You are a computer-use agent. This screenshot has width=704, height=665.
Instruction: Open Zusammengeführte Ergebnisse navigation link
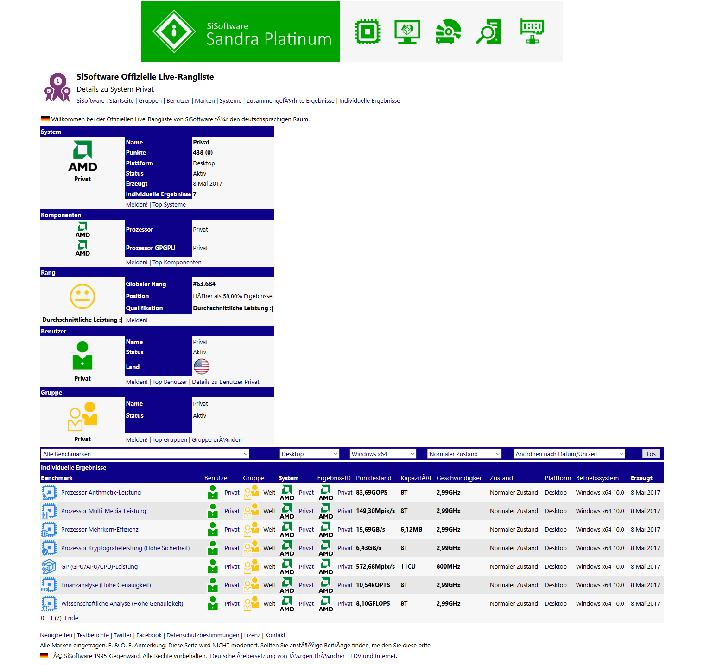(290, 100)
